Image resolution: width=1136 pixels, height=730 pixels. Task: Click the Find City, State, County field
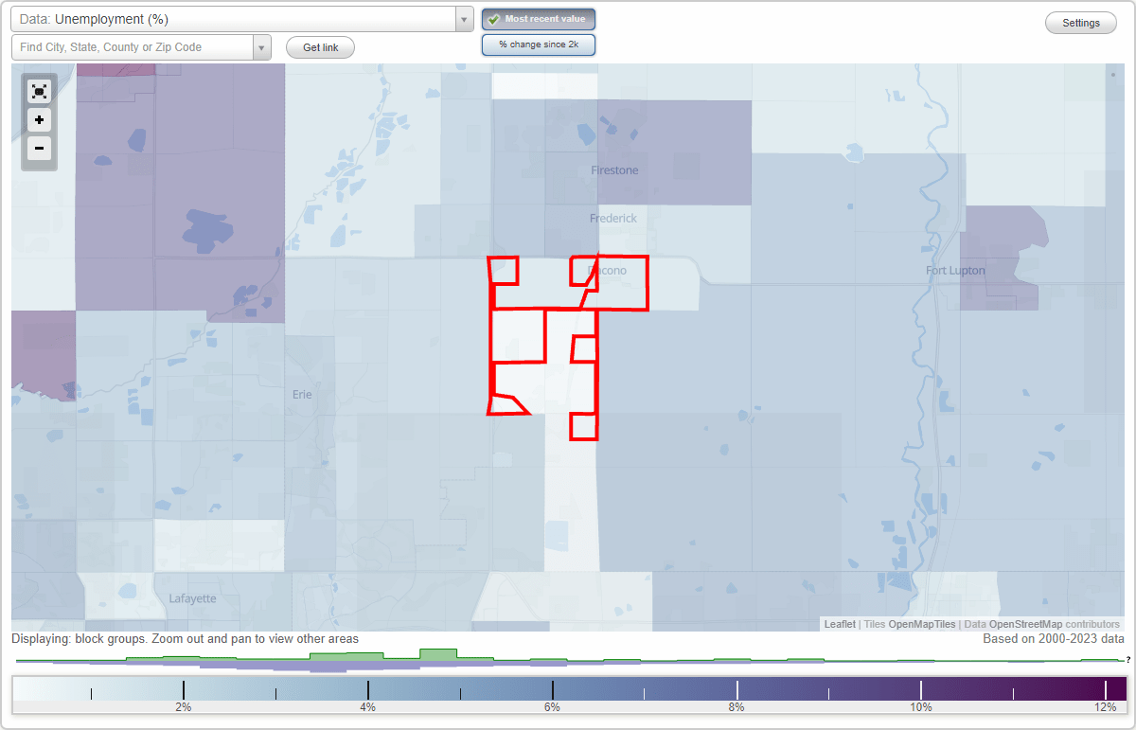click(x=133, y=46)
